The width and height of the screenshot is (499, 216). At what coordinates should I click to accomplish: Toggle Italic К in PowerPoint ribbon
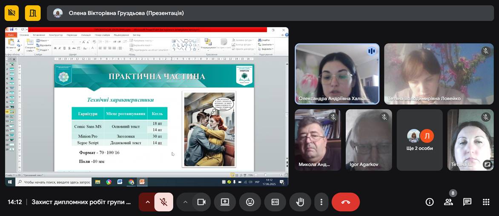[60, 48]
